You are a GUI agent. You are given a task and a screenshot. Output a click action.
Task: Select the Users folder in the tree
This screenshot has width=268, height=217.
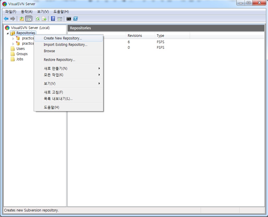tap(21, 49)
